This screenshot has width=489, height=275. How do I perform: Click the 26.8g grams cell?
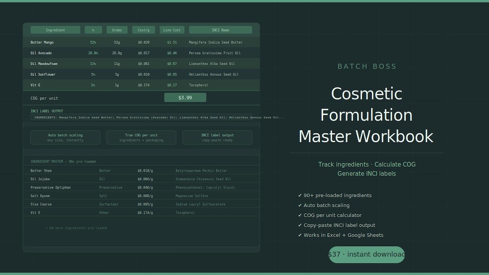point(117,53)
